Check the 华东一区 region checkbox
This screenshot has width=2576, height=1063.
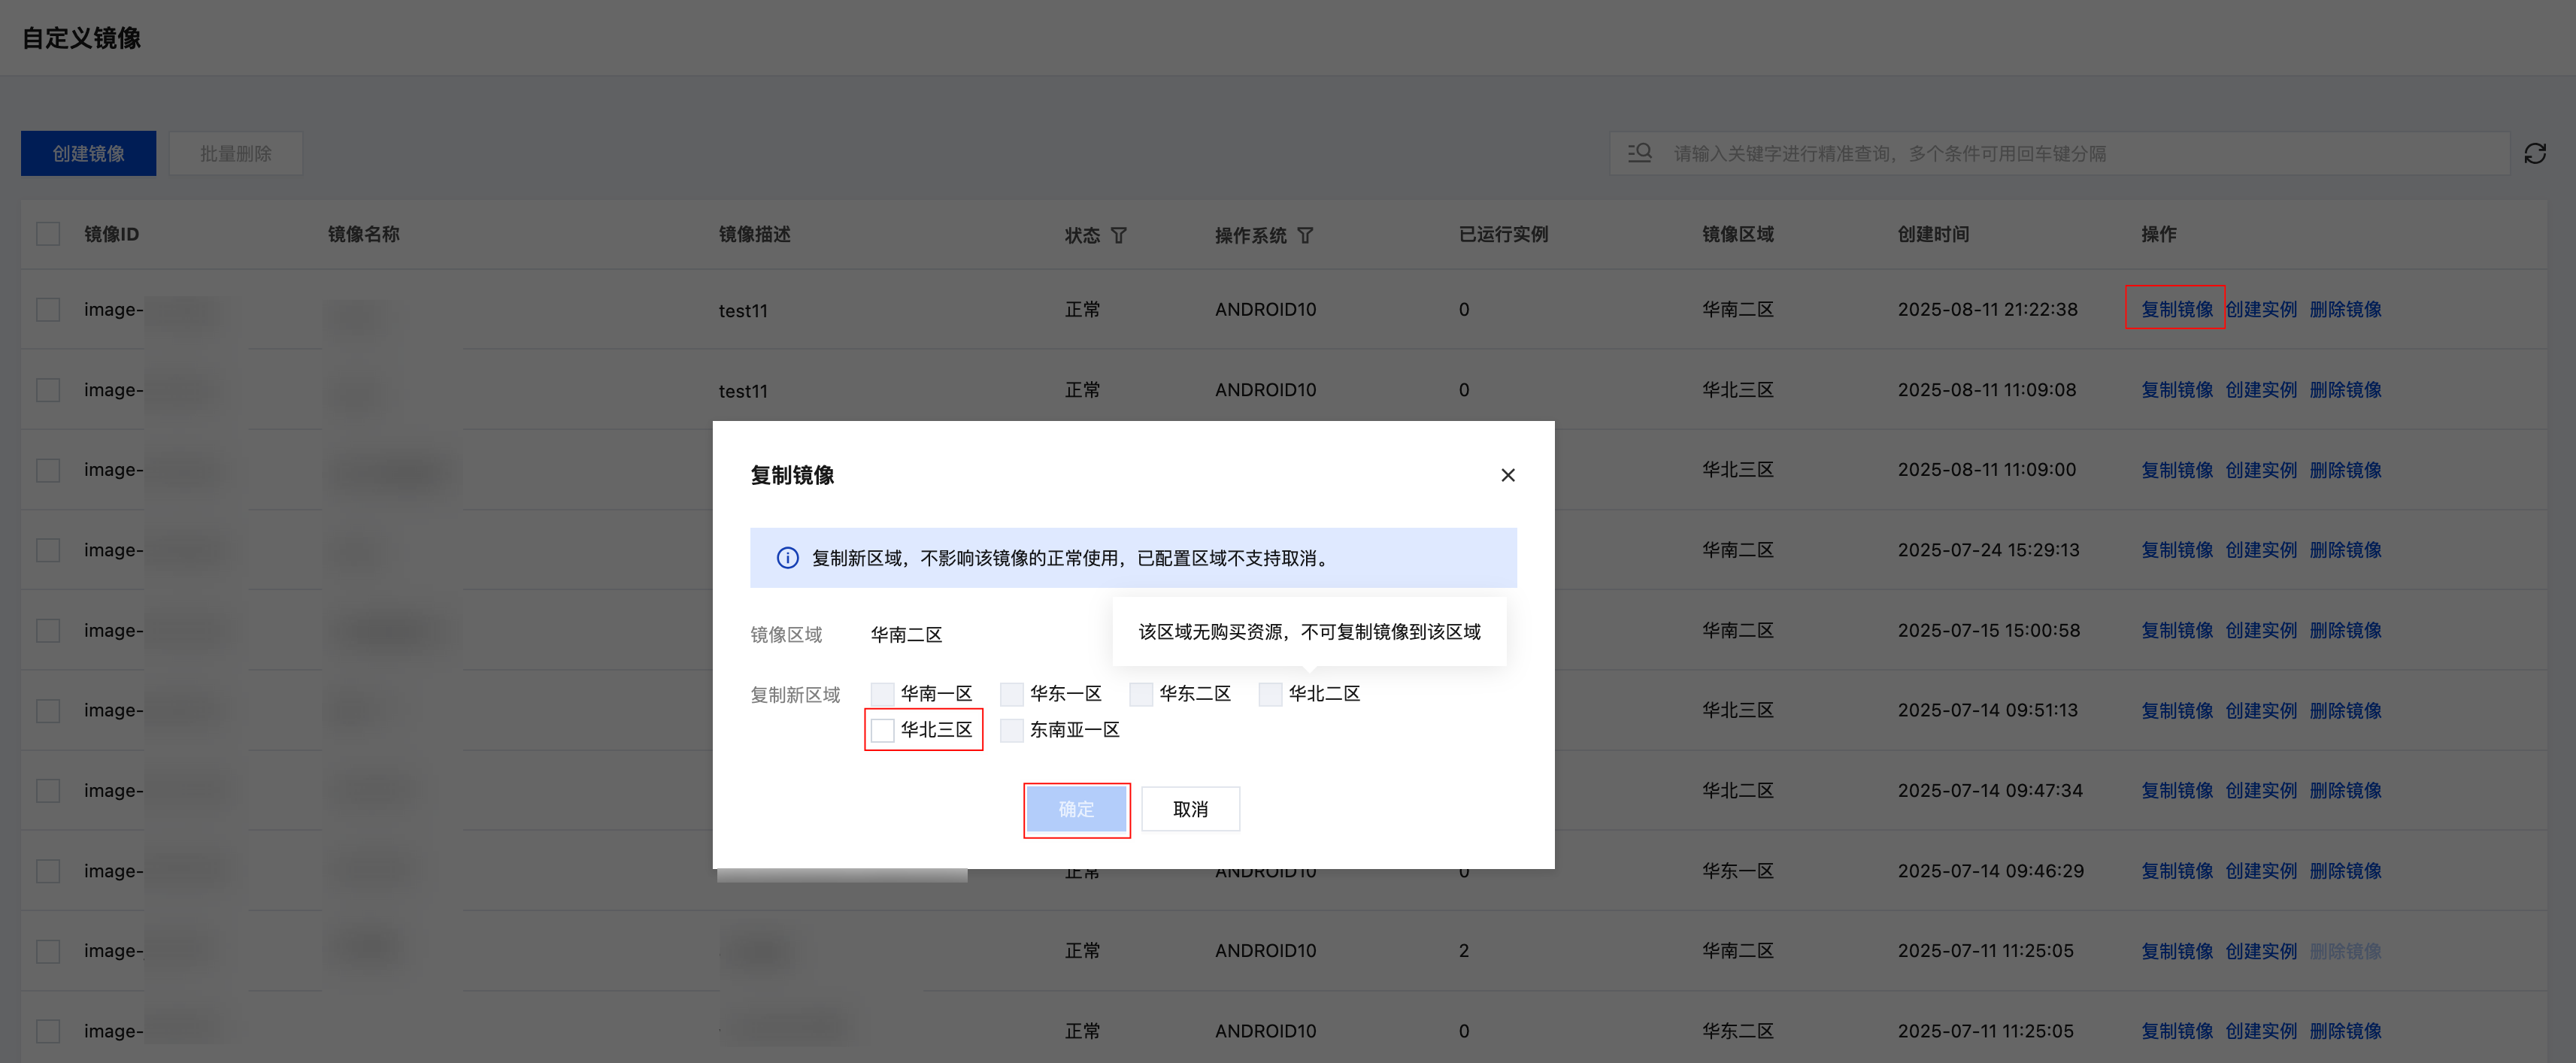coord(1011,694)
